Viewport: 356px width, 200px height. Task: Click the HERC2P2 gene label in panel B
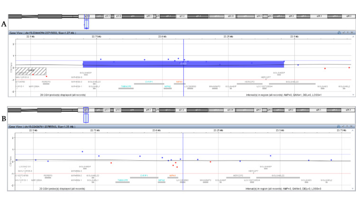click(x=238, y=175)
